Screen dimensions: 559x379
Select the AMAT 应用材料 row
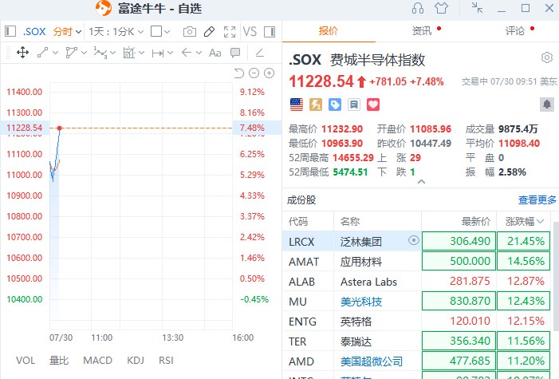416,261
